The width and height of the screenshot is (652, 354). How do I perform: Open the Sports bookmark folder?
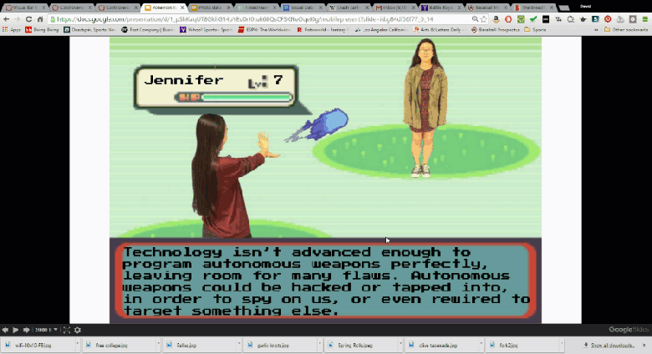536,29
